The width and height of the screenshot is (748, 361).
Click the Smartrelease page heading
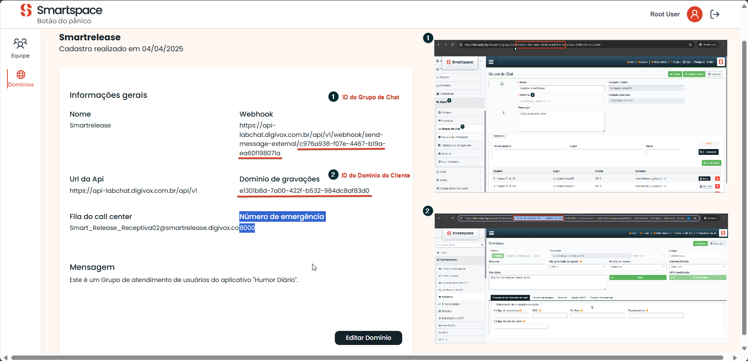pos(90,37)
